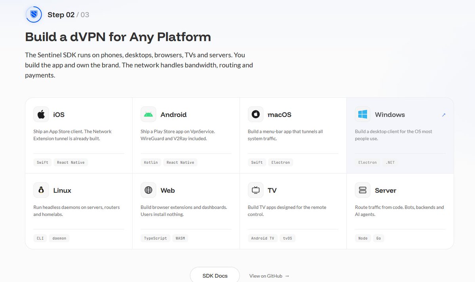
Task: Select Electron tag in Windows card
Action: [x=367, y=163]
